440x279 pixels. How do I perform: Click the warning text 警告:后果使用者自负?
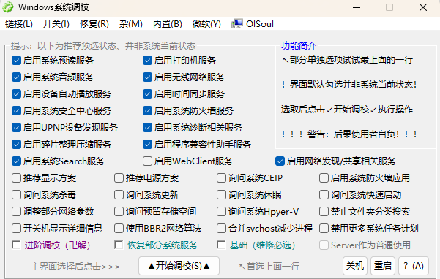tap(350, 134)
